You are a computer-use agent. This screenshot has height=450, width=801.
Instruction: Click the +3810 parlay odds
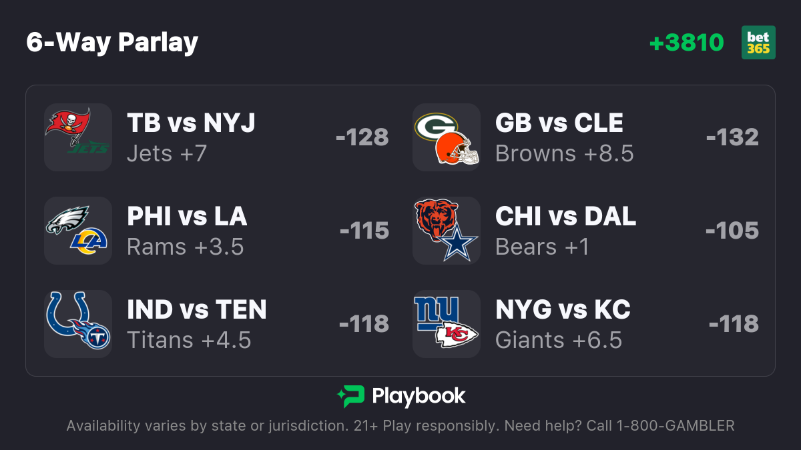coord(686,43)
